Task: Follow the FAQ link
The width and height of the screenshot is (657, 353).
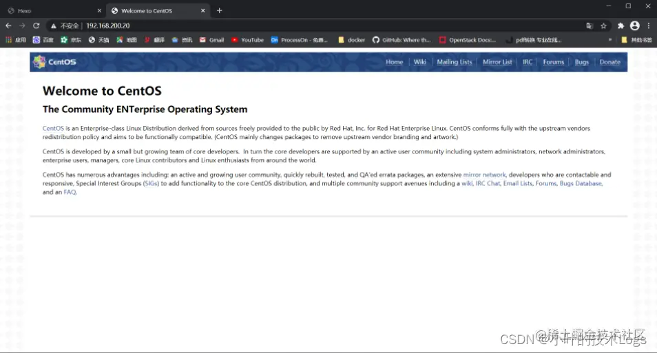Action: (x=70, y=192)
